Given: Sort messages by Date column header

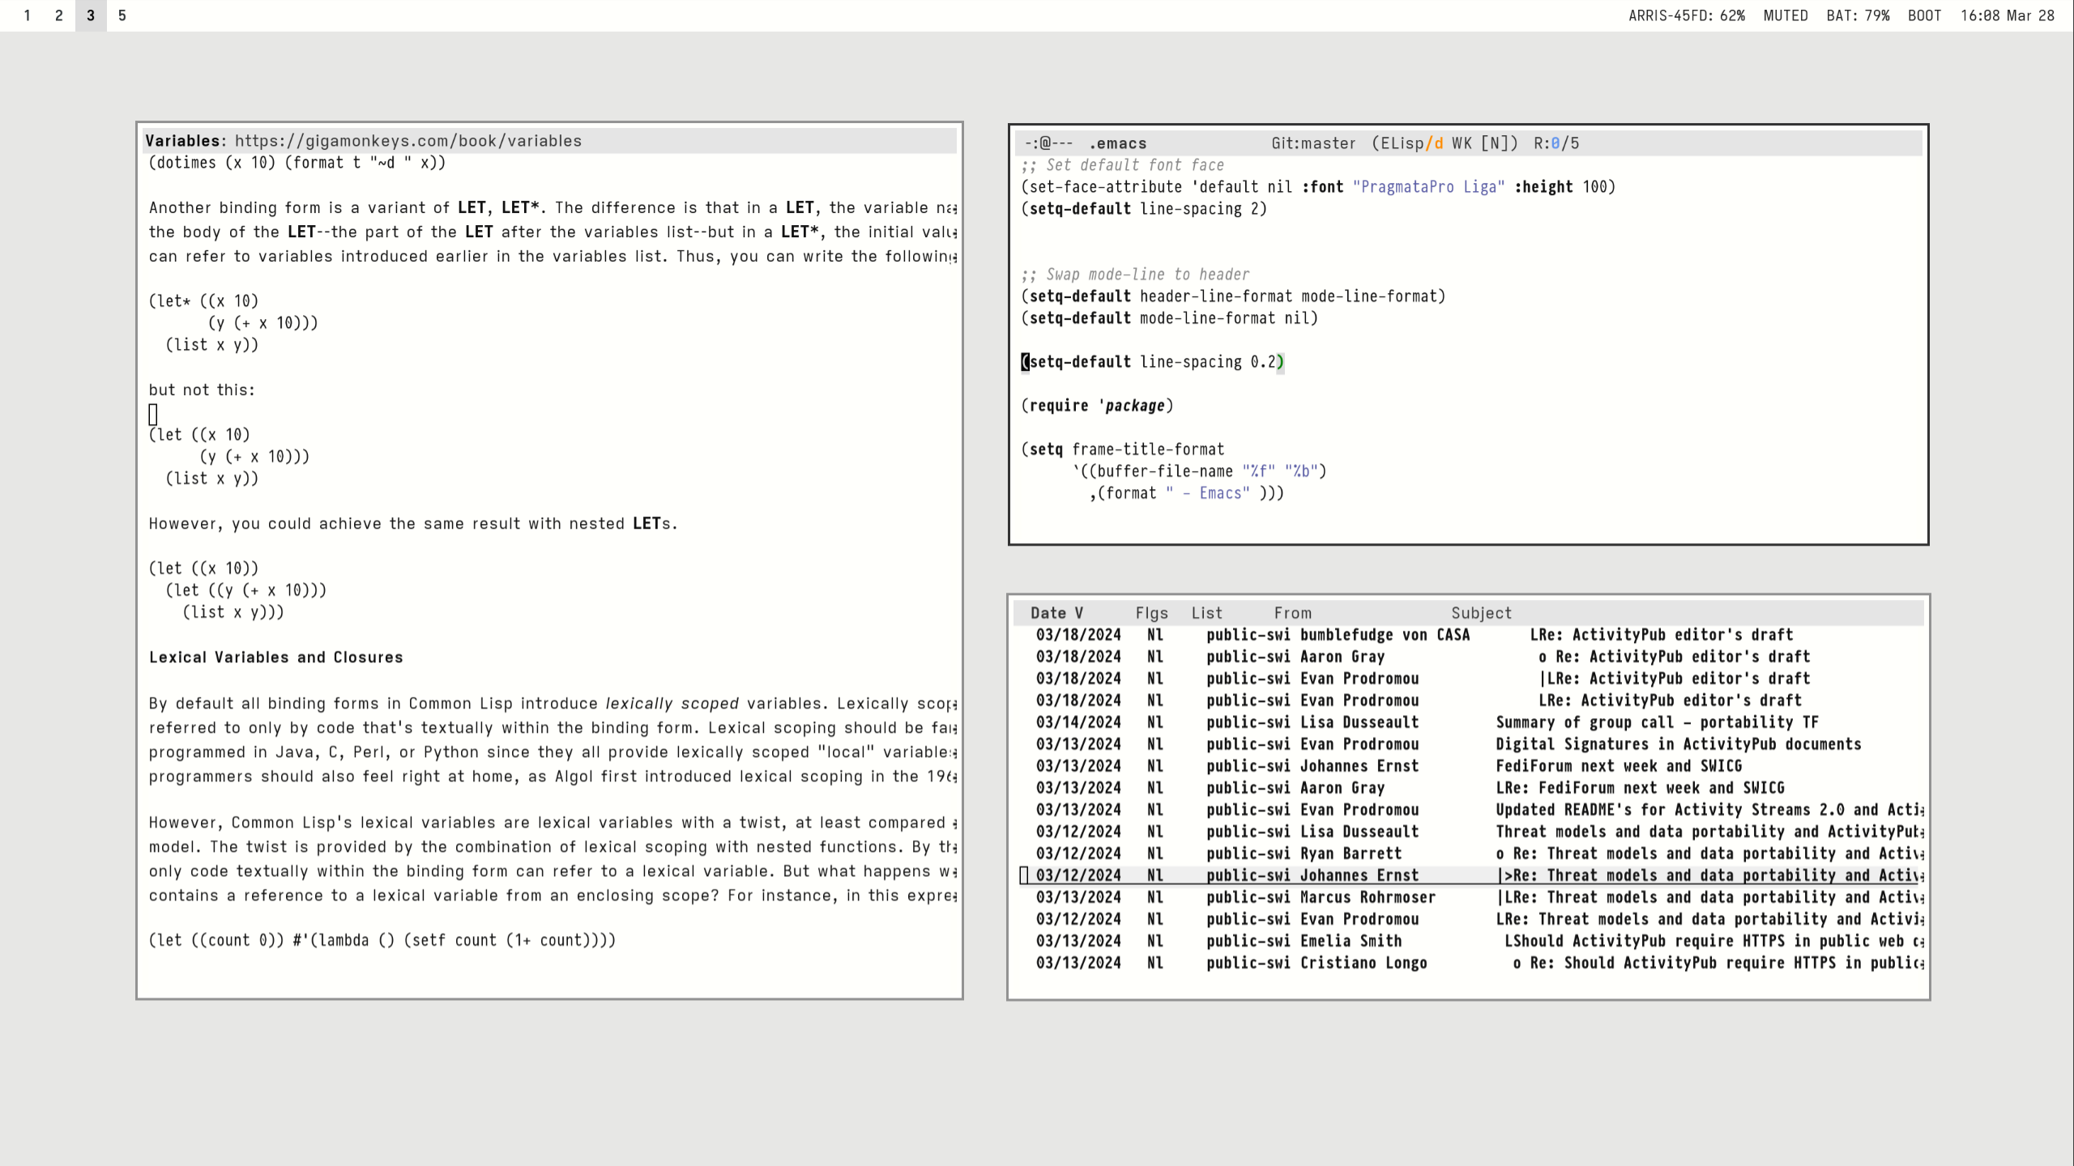Looking at the screenshot, I should 1056,613.
